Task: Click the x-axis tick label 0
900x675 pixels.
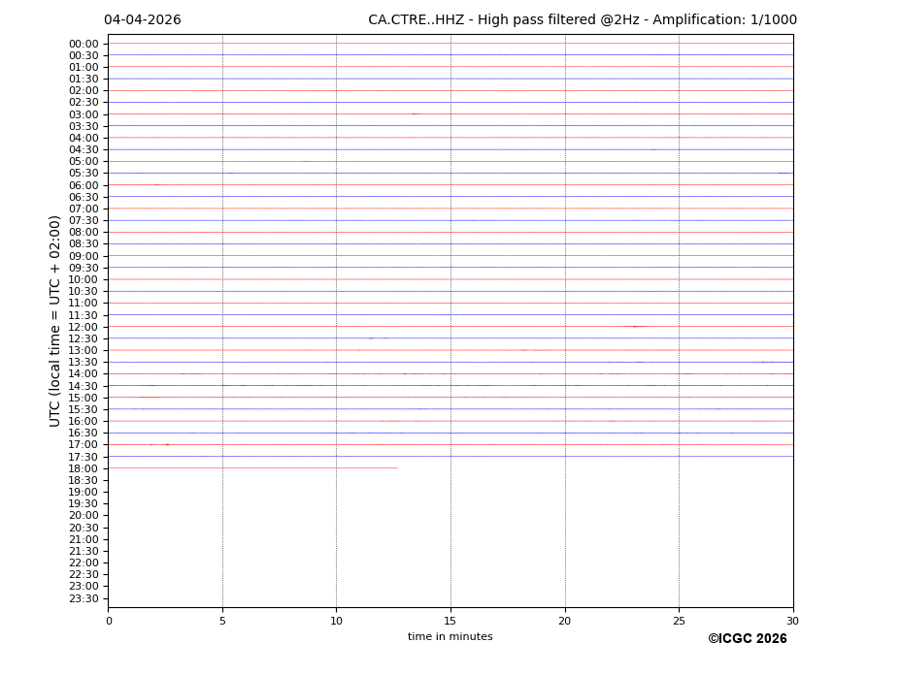Action: [109, 621]
